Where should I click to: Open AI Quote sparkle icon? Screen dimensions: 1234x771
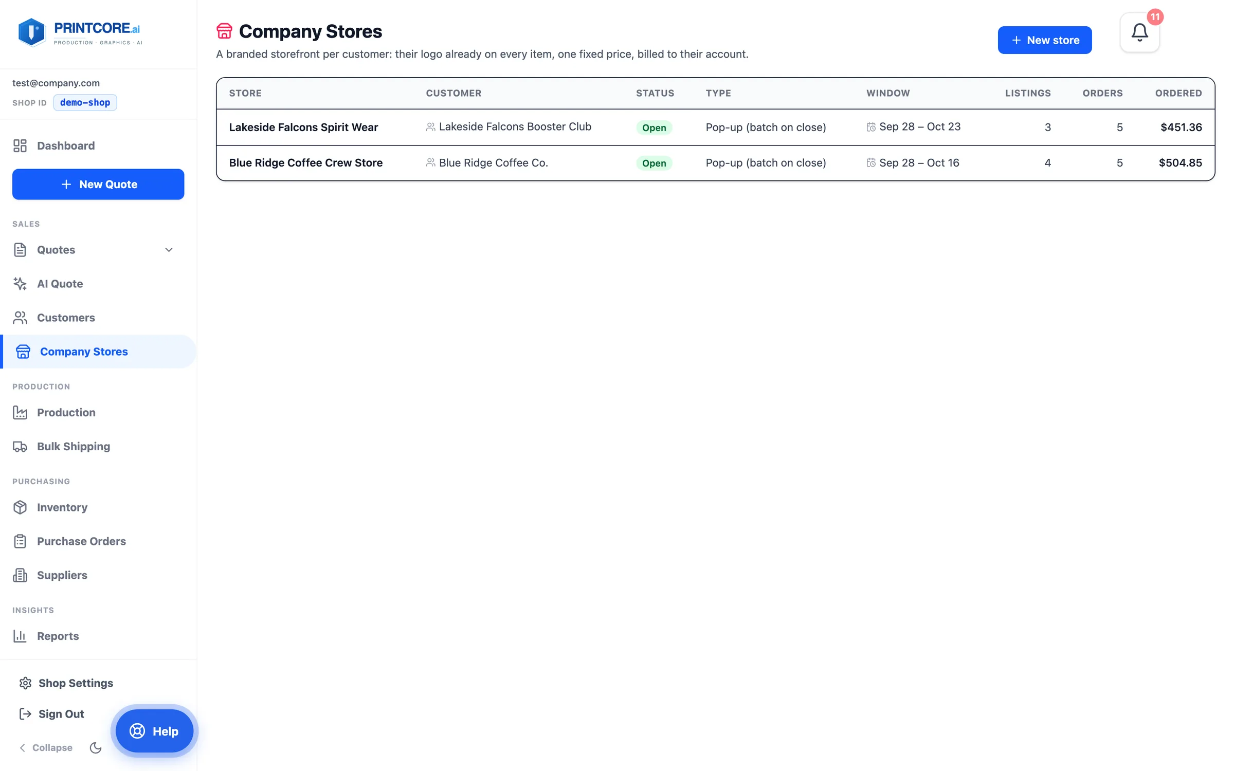coord(20,284)
